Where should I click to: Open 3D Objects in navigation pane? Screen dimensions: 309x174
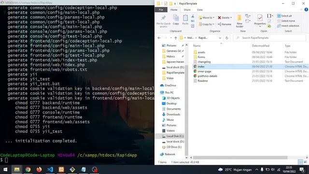[173, 98]
